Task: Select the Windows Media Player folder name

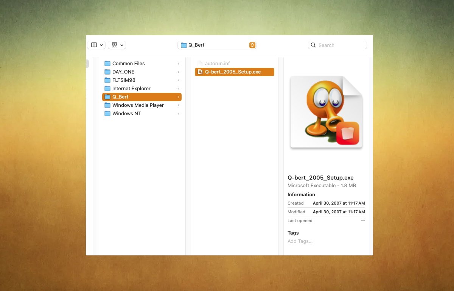Action: (138, 105)
